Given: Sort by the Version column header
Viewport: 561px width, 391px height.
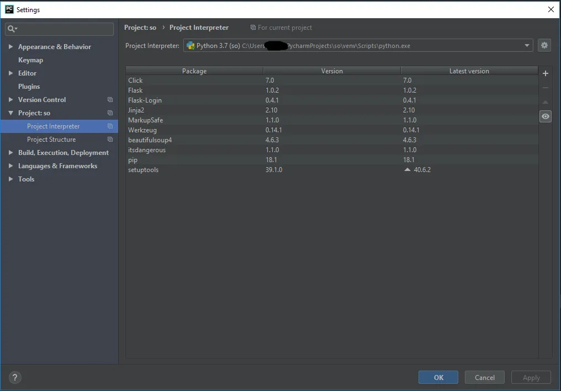Looking at the screenshot, I should point(332,71).
